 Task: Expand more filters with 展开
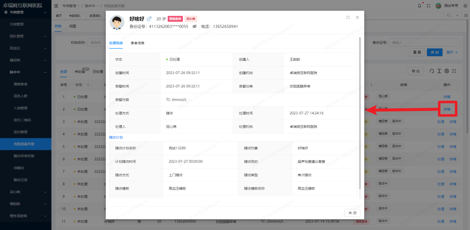click(452, 52)
